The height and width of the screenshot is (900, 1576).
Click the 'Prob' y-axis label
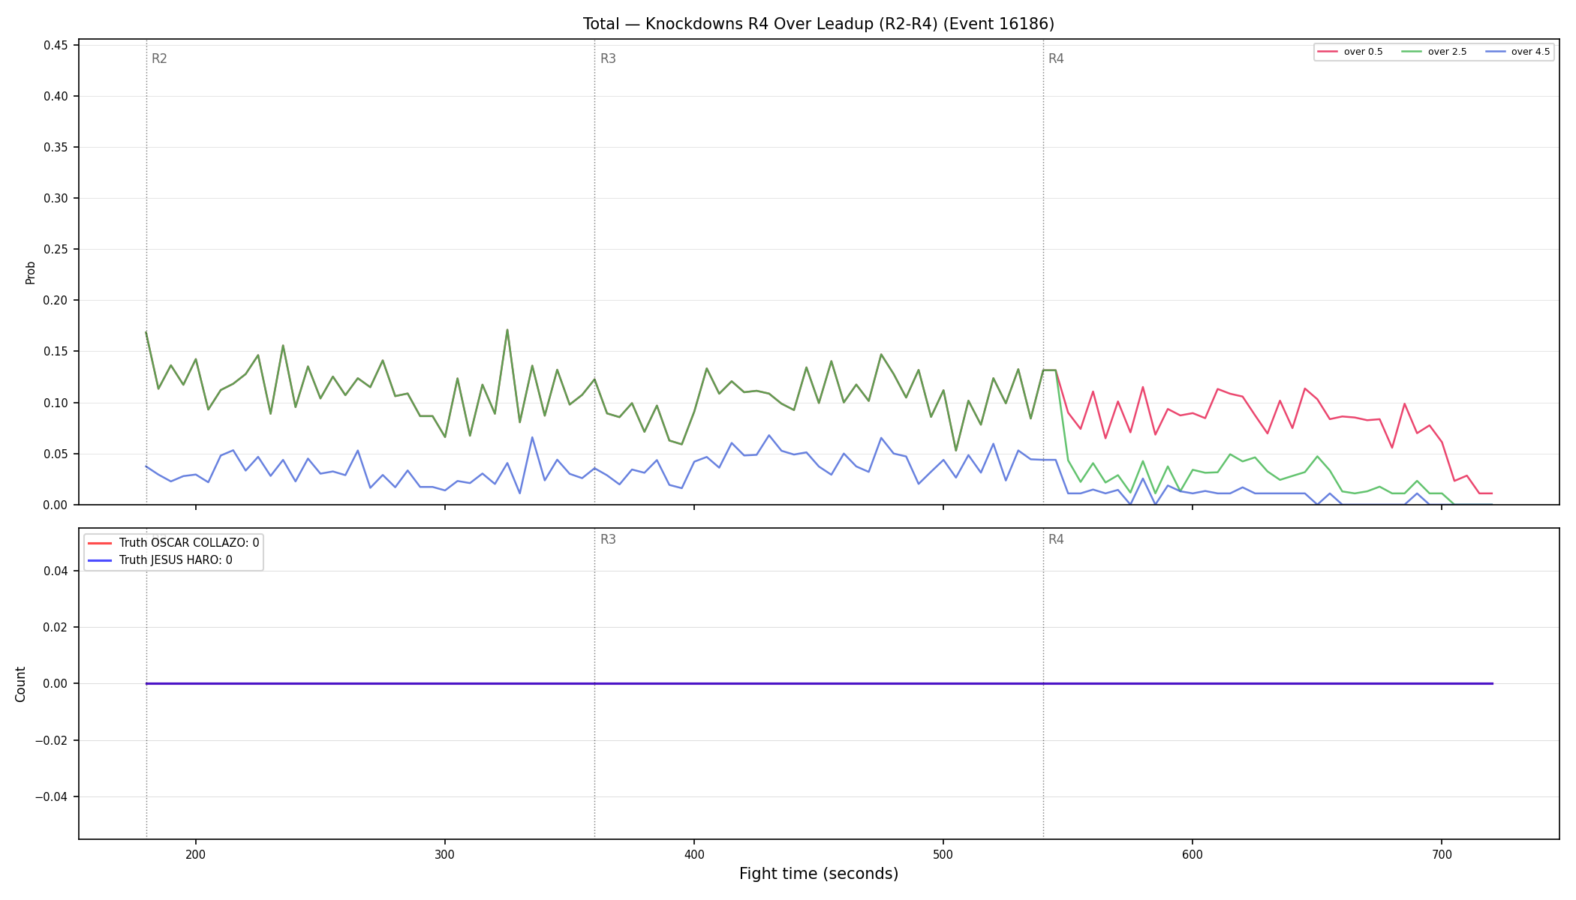[x=31, y=272]
